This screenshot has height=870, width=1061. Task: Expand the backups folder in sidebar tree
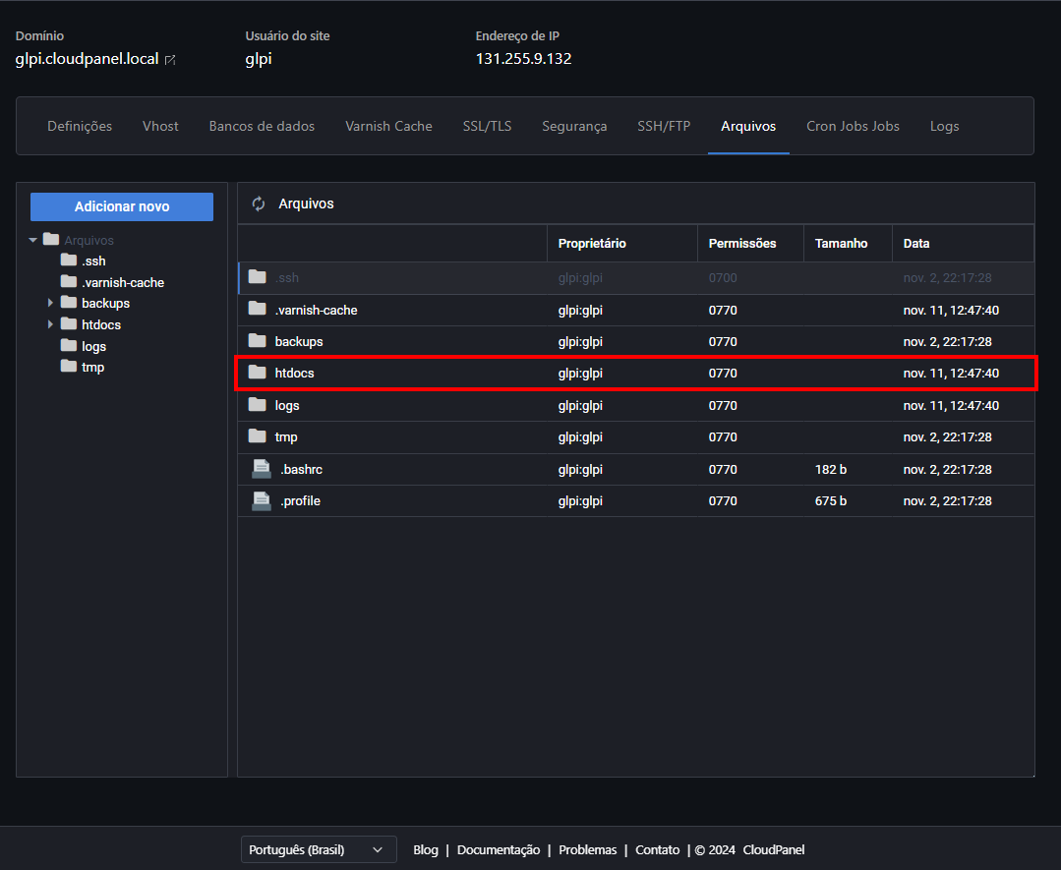(x=51, y=303)
